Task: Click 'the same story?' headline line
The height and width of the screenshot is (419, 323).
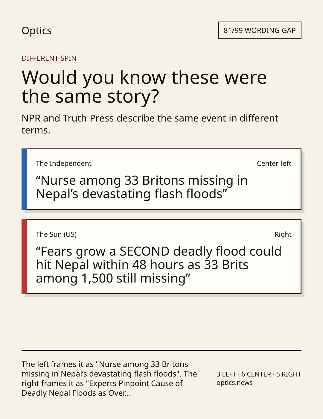Action: [90, 96]
